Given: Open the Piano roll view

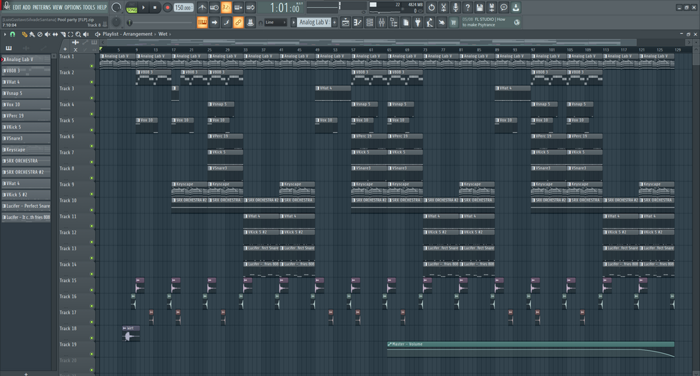Looking at the screenshot, I should pyautogui.click(x=357, y=22).
